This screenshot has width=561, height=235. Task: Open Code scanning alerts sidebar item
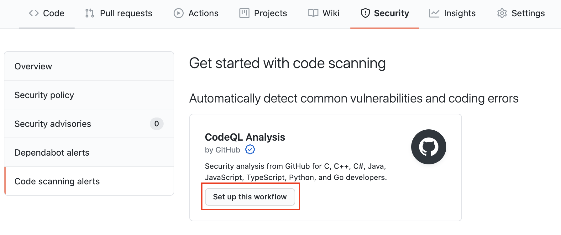coord(89,181)
